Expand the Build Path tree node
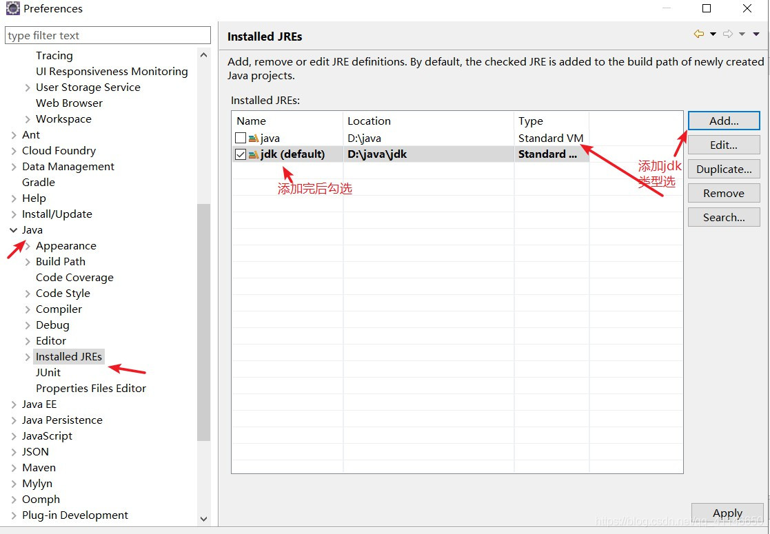This screenshot has height=534, width=770. point(28,262)
